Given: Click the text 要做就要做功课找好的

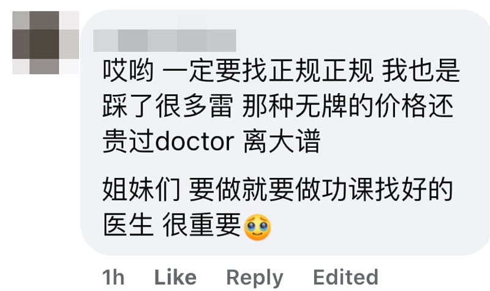Looking at the screenshot, I should tap(321, 190).
